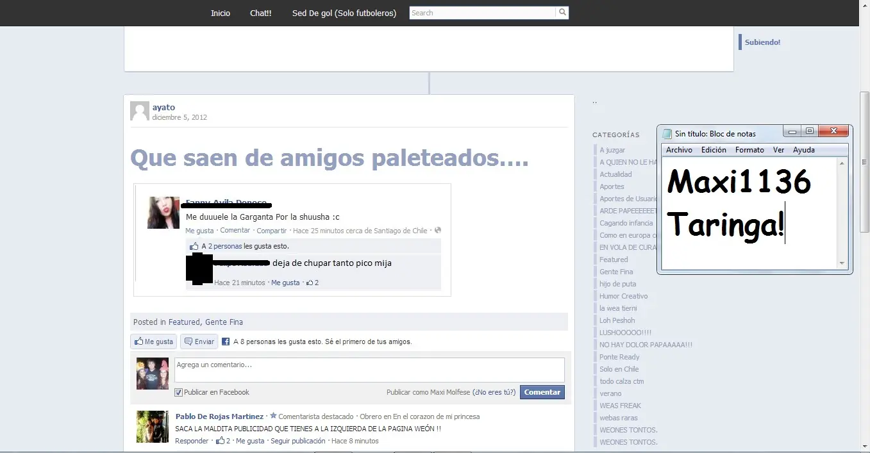
Task: Click the thumbs-up icon beside Pablo's comment likes
Action: point(220,441)
